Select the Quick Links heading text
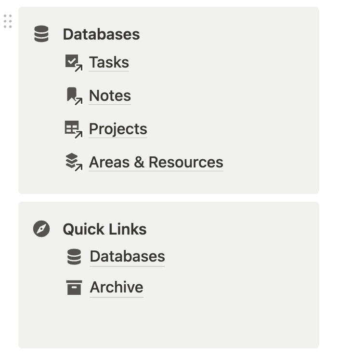Viewport: 338px width, 361px height. (104, 229)
